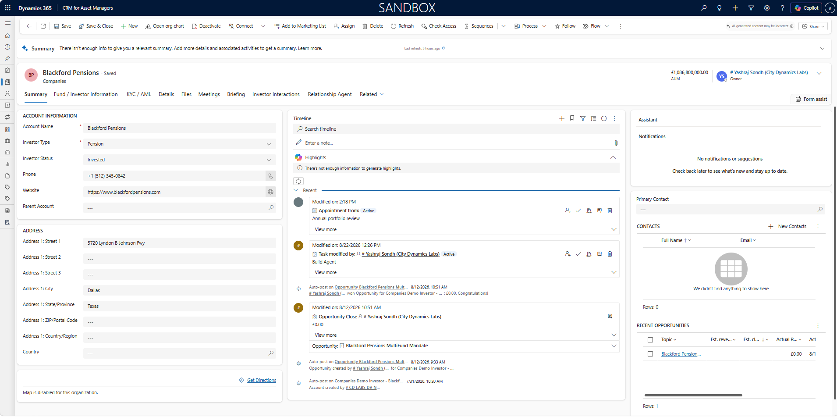This screenshot has width=837, height=417.
Task: Collapse the Highlights section
Action: pos(613,157)
